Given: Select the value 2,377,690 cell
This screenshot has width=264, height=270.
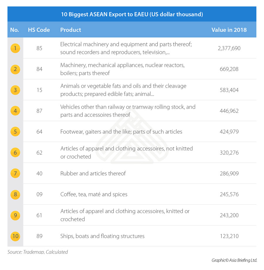Looking at the screenshot, I should click(x=229, y=48).
